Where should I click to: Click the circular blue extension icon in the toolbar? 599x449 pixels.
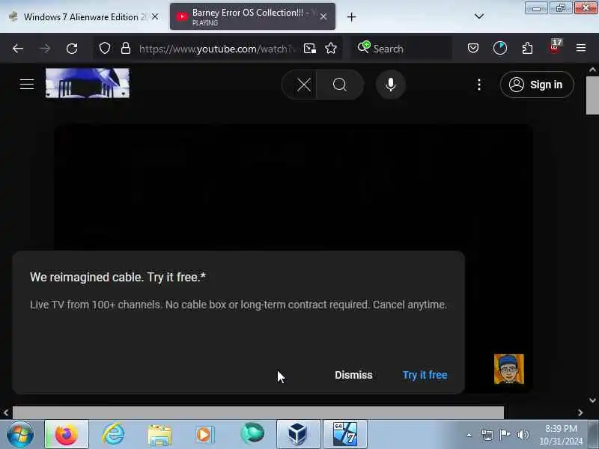(x=500, y=48)
